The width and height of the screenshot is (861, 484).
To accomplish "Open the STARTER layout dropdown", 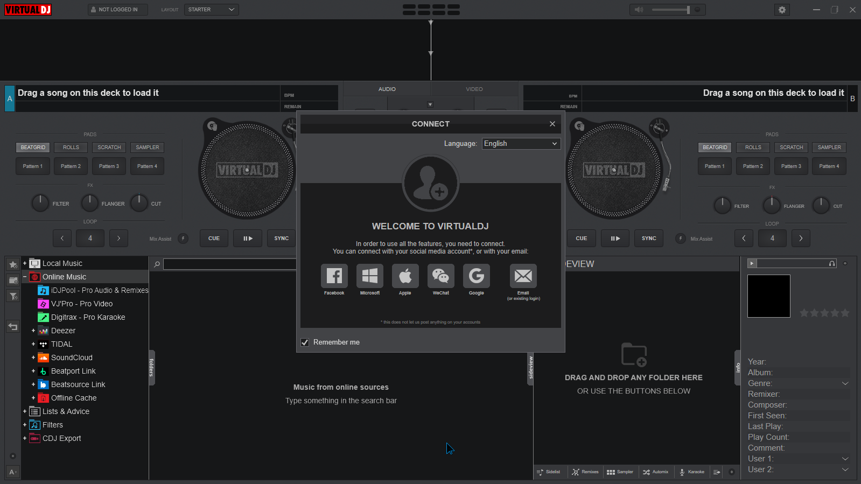I will (211, 10).
